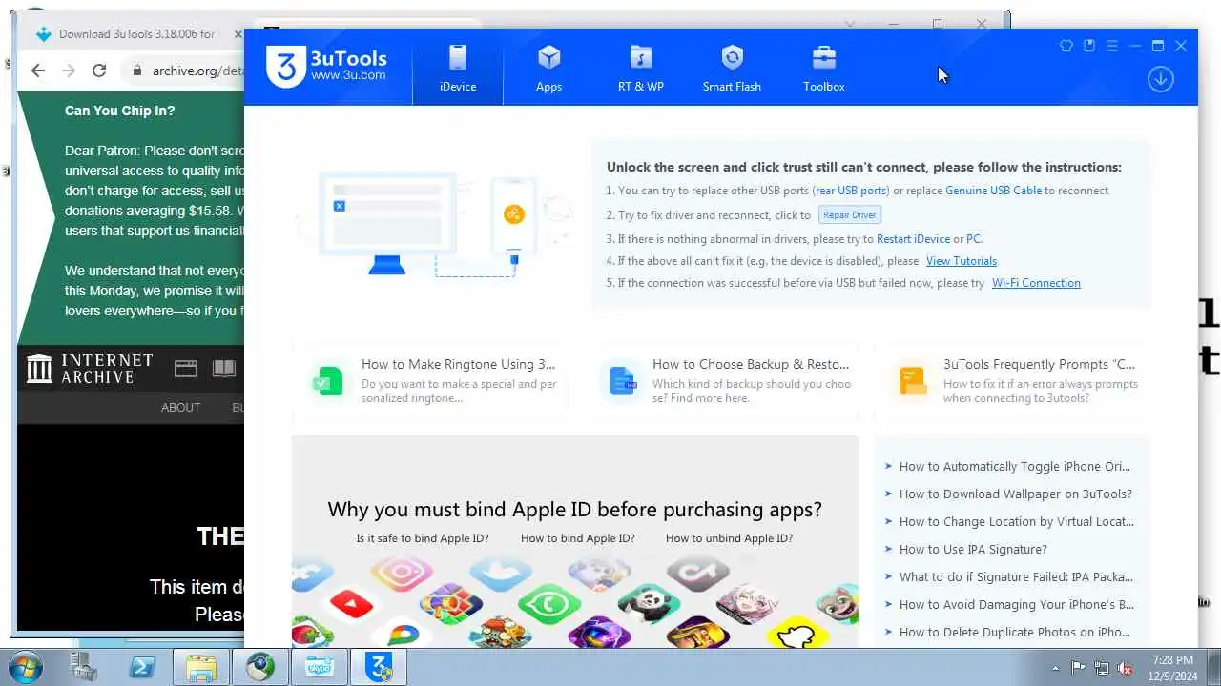Open File Explorer from the taskbar
This screenshot has height=686, width=1221.
pos(201,667)
